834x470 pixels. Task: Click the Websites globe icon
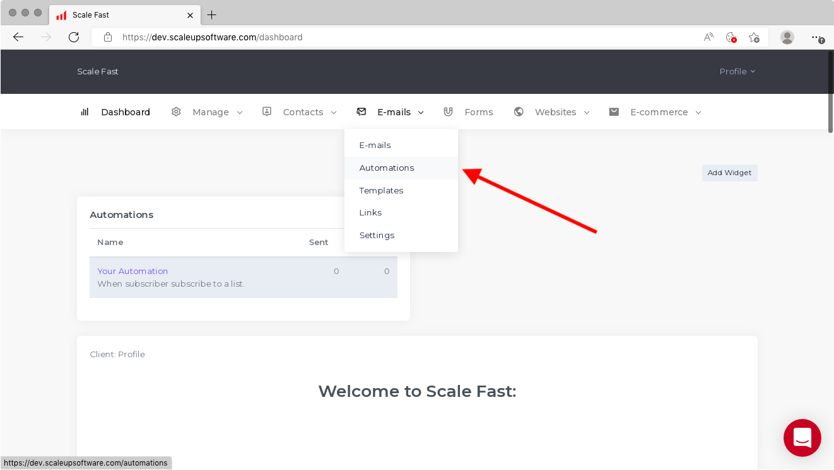click(519, 112)
